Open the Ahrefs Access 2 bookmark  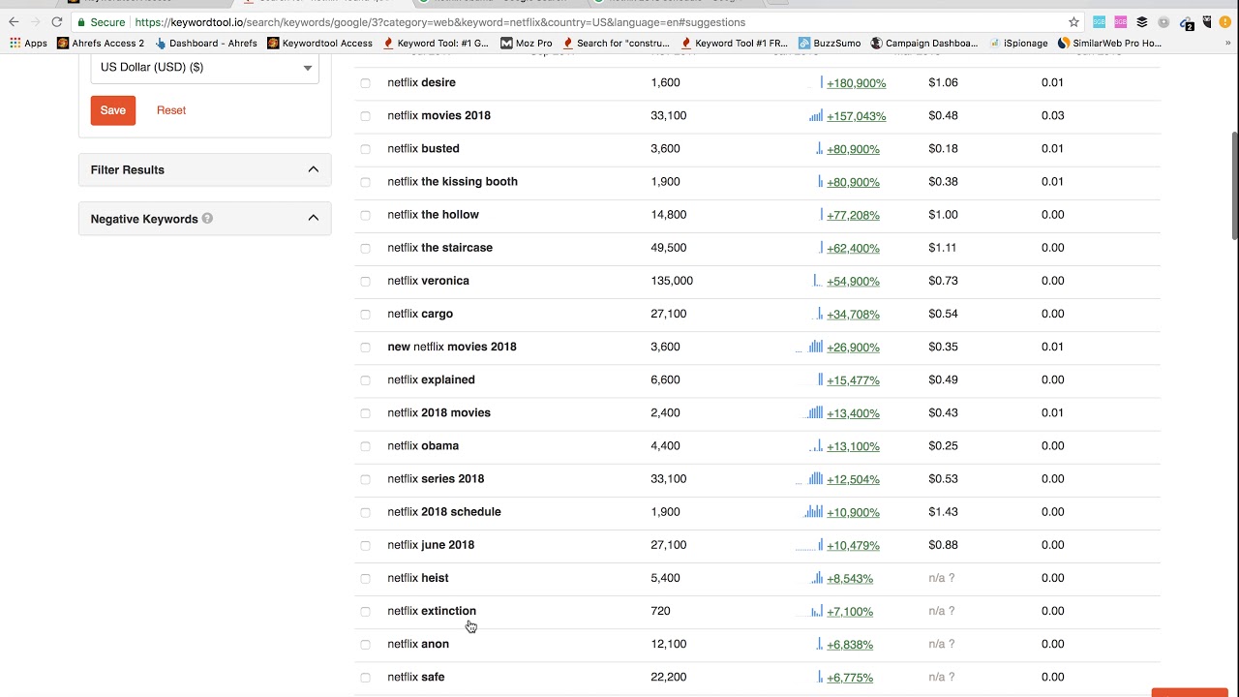101,43
